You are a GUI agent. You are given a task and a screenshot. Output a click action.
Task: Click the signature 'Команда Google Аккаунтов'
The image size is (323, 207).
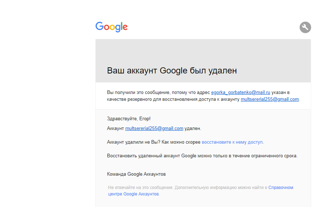pyautogui.click(x=136, y=174)
